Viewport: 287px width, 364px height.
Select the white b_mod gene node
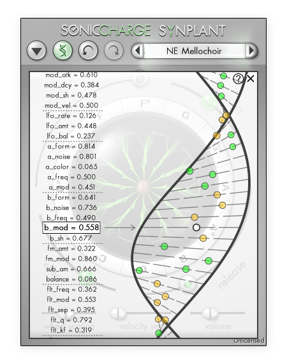[196, 227]
